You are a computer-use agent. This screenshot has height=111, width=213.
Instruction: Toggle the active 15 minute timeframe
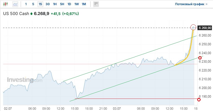tap(40, 4)
